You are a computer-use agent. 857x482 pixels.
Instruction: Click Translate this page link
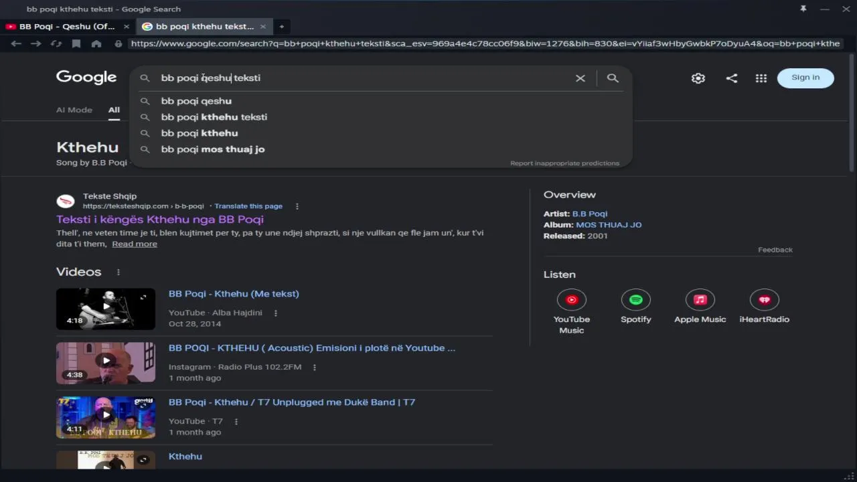248,206
